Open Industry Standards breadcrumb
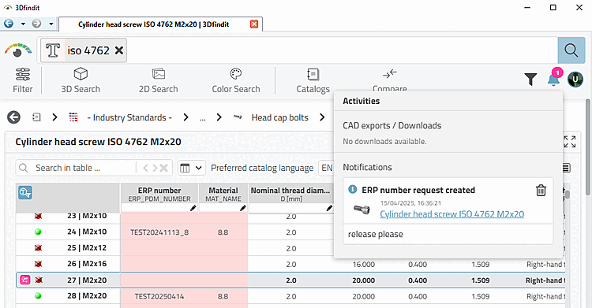This screenshot has height=308, width=592. [x=129, y=117]
